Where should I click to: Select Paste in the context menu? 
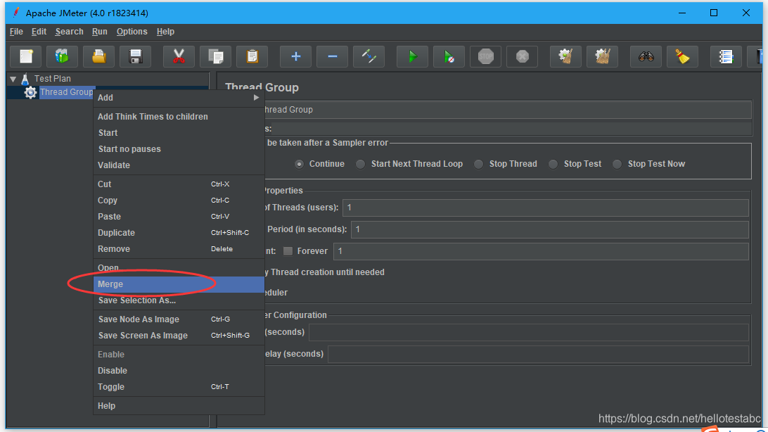tap(179, 217)
